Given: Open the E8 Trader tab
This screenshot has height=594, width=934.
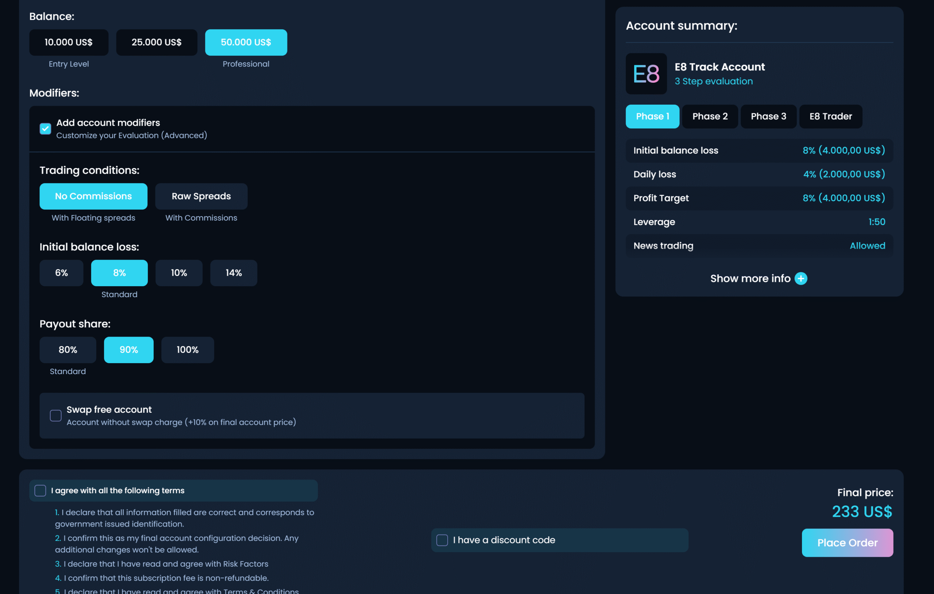Looking at the screenshot, I should (831, 116).
